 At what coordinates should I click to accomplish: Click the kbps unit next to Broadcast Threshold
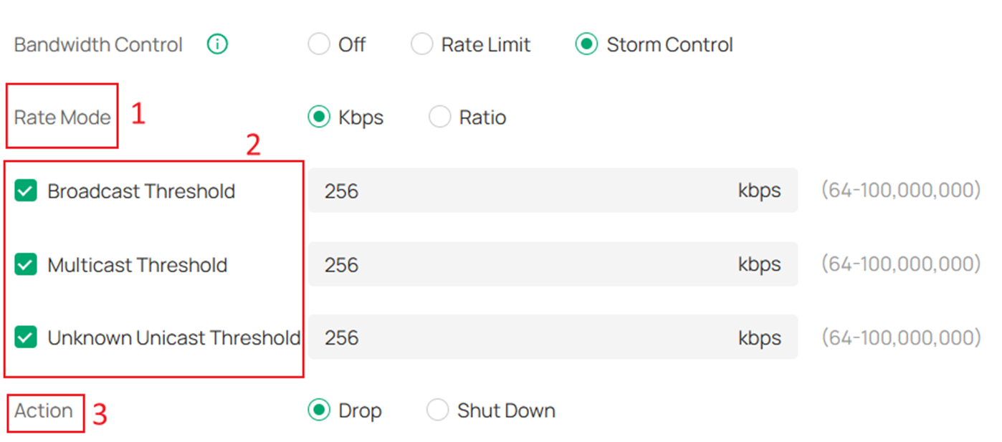760,191
